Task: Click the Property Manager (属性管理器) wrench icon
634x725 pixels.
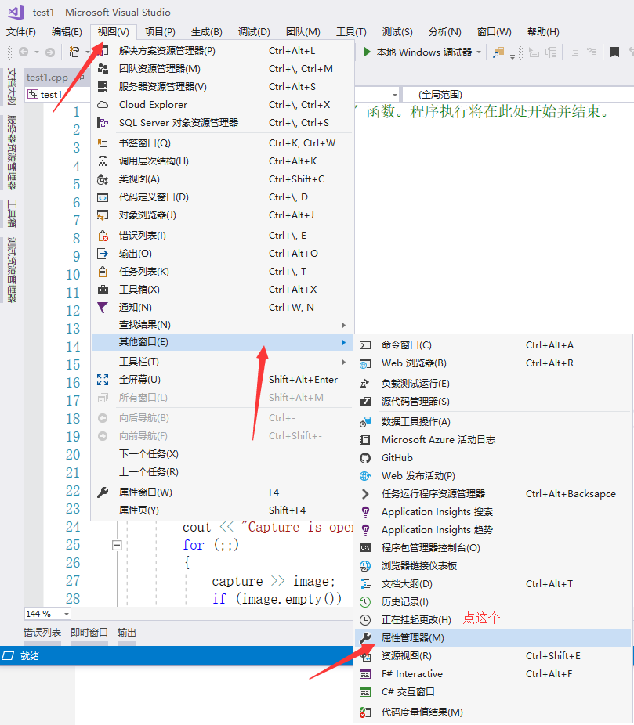Action: 365,639
